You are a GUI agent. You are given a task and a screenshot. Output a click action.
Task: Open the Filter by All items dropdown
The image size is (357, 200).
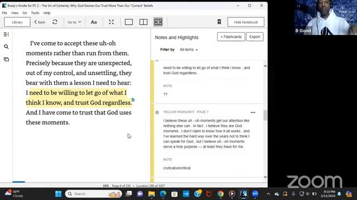click(x=189, y=49)
